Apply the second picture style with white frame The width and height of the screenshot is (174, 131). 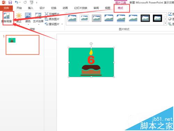pyautogui.click(x=85, y=18)
